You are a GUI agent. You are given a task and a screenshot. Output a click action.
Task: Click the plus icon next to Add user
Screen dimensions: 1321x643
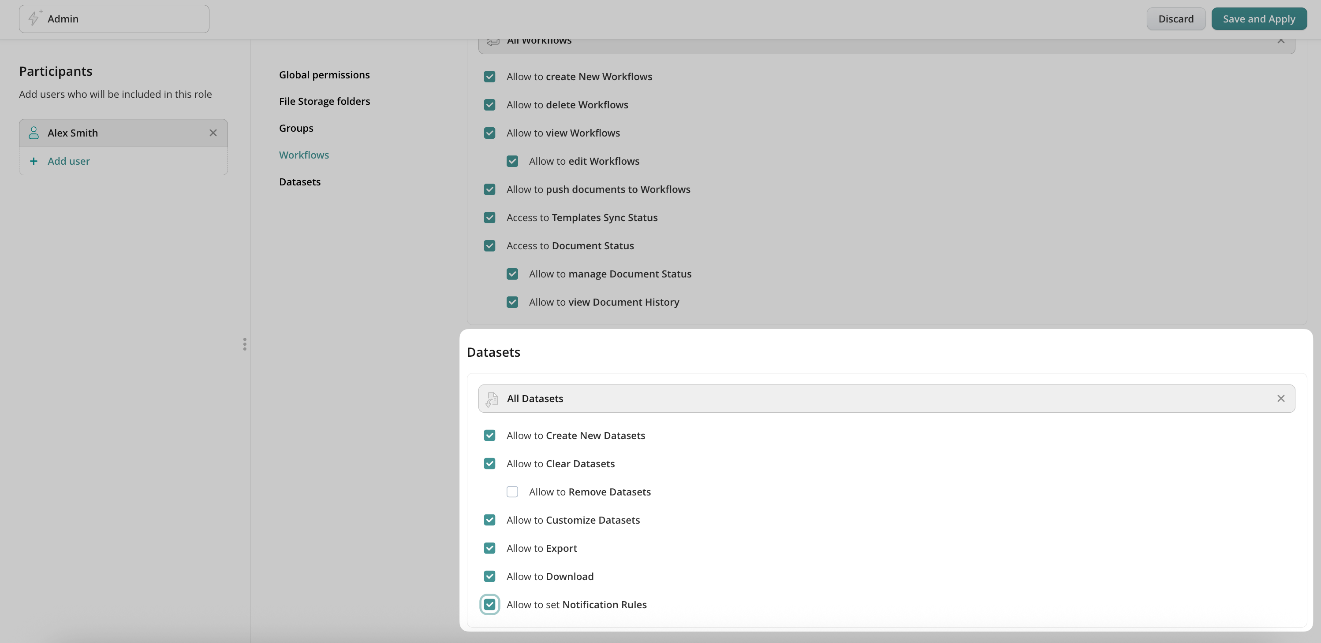tap(34, 161)
